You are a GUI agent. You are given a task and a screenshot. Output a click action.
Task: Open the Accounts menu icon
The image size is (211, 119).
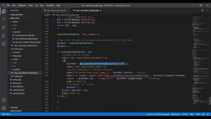point(4,100)
